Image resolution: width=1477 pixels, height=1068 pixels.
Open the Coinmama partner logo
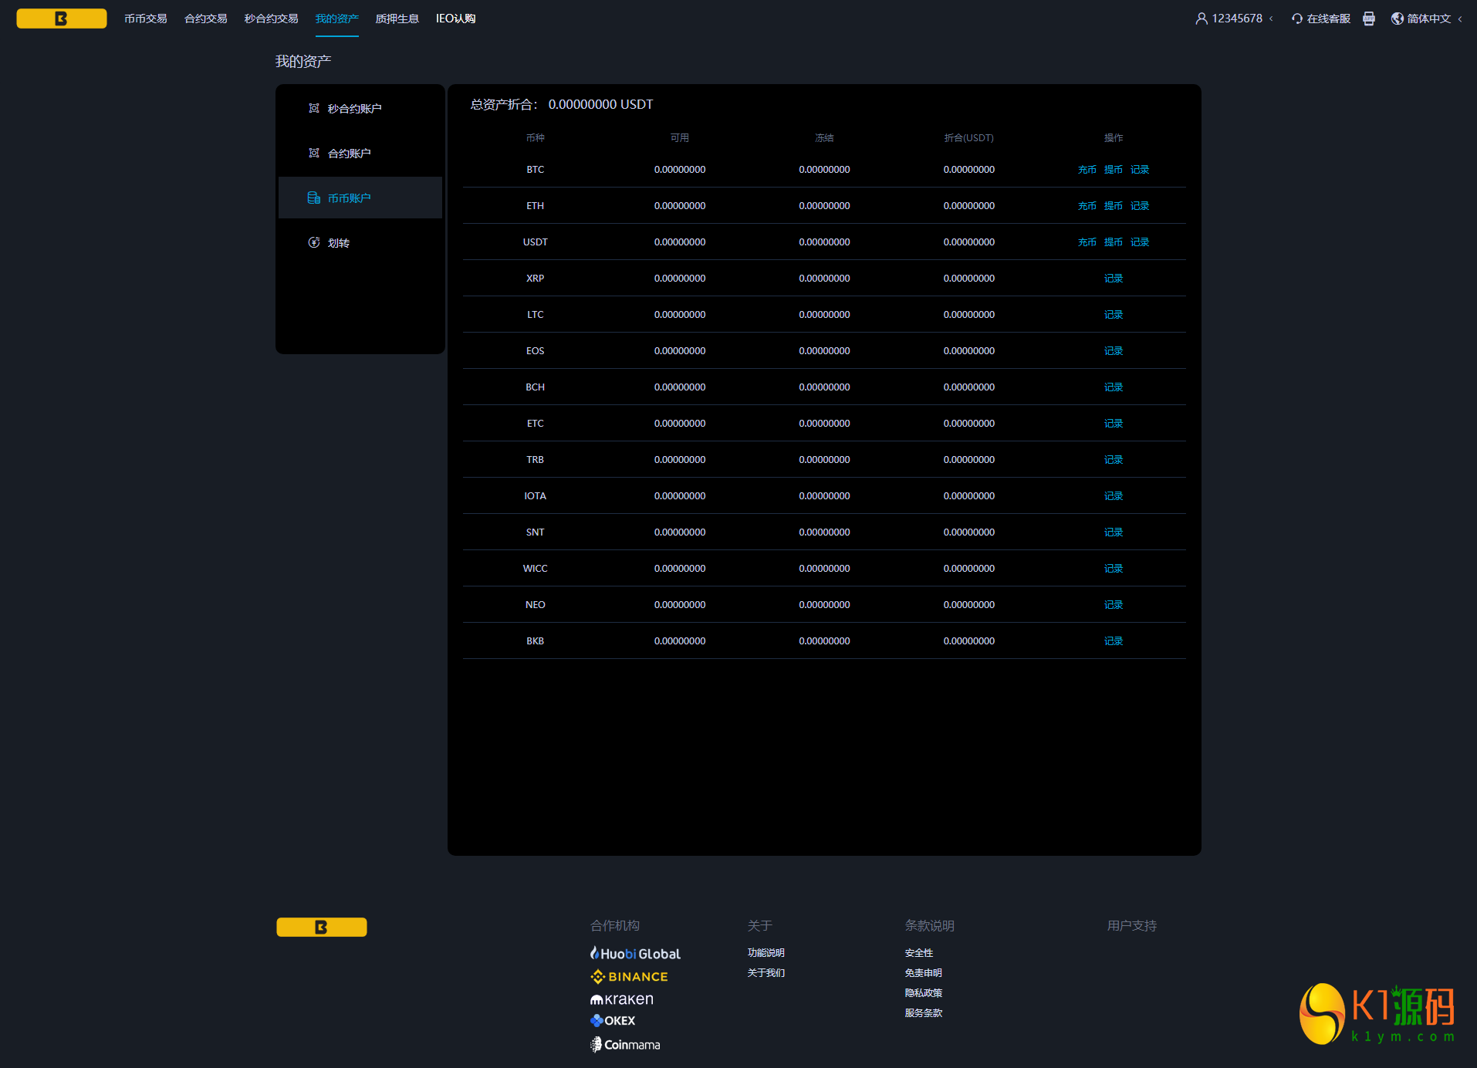pyautogui.click(x=625, y=1044)
